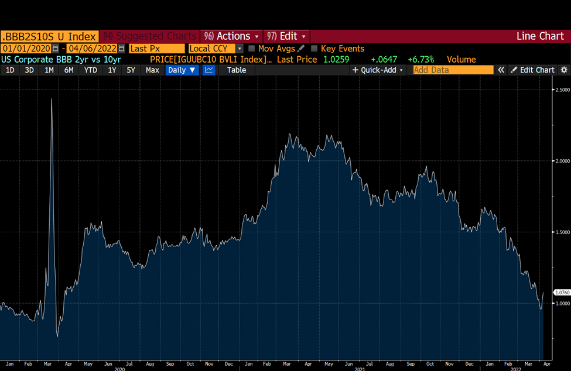Click the Max range button
This screenshot has height=371, width=571.
(x=152, y=70)
